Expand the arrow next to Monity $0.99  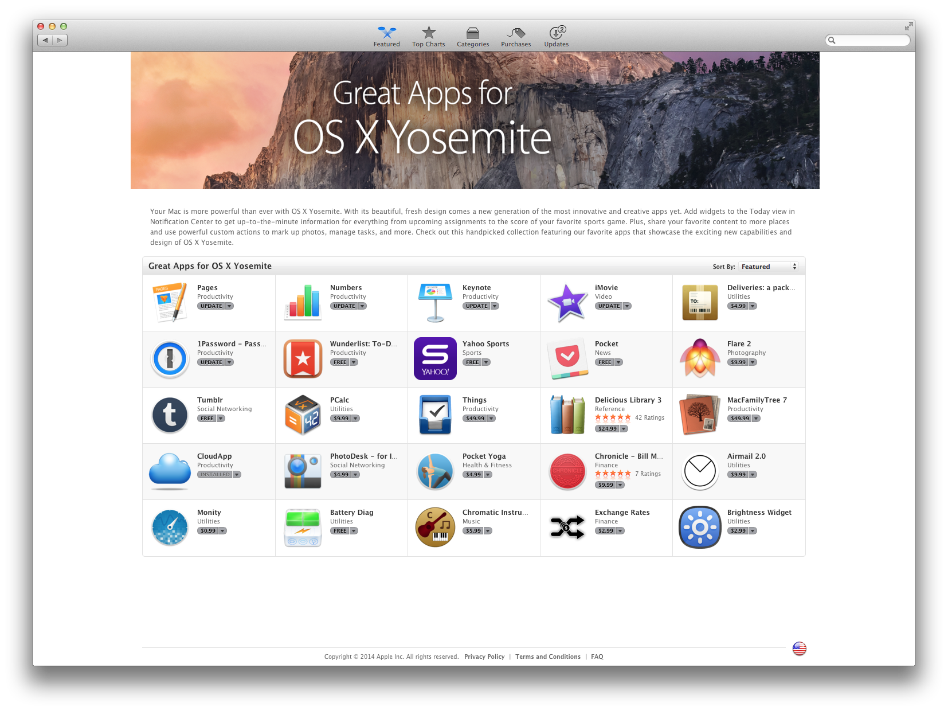pyautogui.click(x=222, y=531)
